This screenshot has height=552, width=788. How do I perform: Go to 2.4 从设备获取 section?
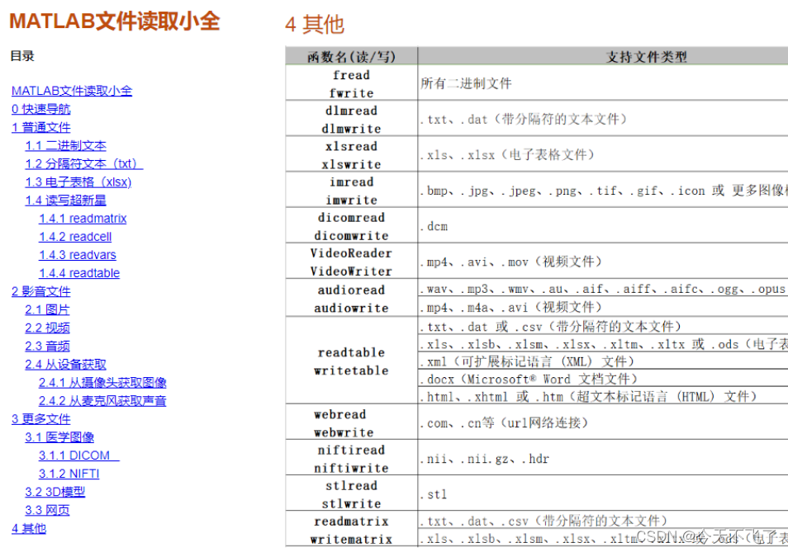66,365
